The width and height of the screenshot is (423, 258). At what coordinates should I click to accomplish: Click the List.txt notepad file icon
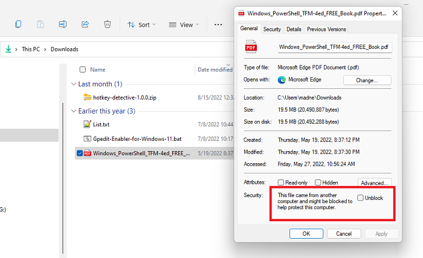tap(87, 124)
